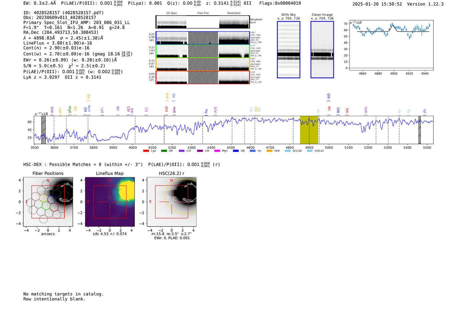Click the Lineflux Map panel
The width and height of the screenshot is (467, 317).
110,202
